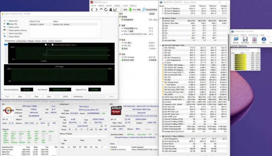Viewport: 272px width, 156px height.
Task: Open Monitoring menu in HWiNFO
Action: point(253,35)
